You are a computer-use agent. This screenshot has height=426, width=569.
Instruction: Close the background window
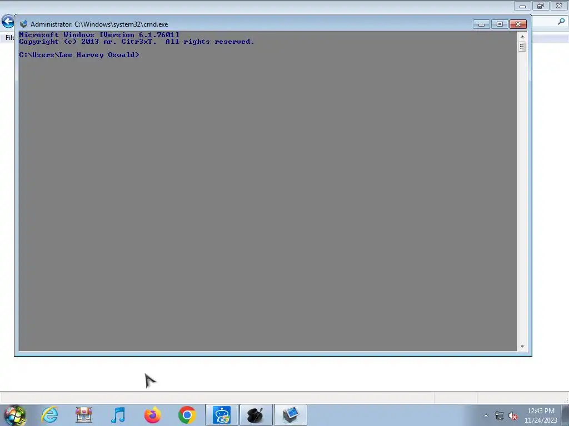559,6
